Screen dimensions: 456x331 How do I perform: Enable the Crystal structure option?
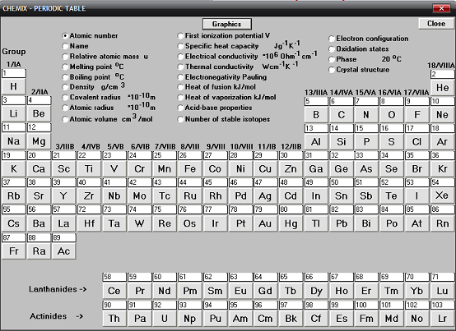(x=332, y=70)
